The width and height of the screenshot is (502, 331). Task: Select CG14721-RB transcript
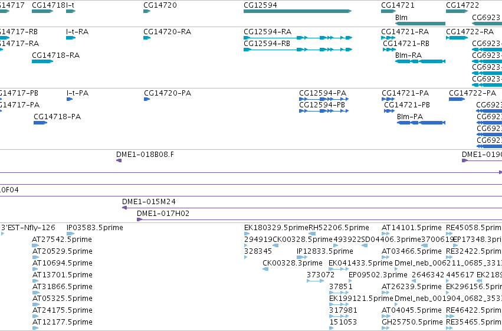(389, 50)
